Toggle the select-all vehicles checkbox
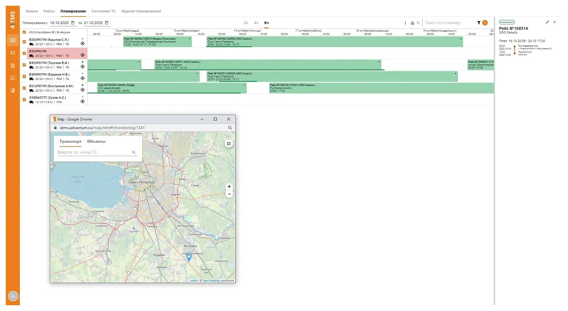The width and height of the screenshot is (568, 311). pos(24,32)
